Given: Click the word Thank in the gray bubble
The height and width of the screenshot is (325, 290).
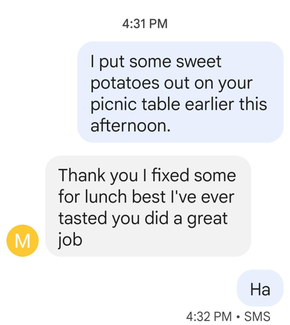Looking at the screenshot, I should (x=82, y=175).
